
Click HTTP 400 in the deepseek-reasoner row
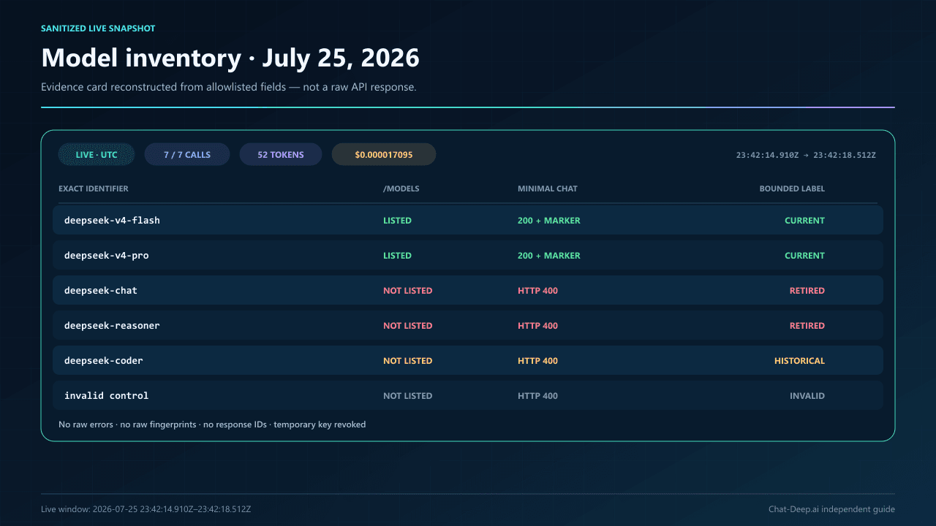537,325
